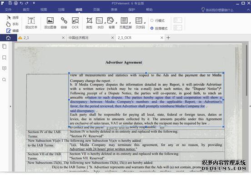251x175 pixels.
Task: Click the top-center handle of the text box
Action: click(x=146, y=73)
